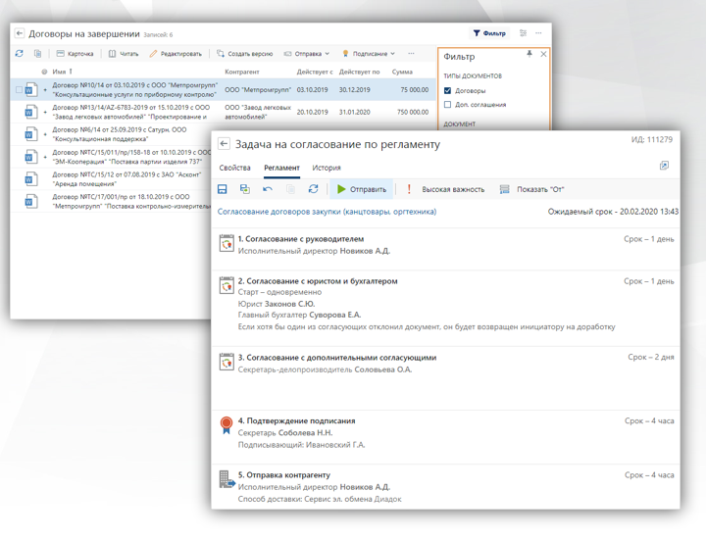Viewport: 706px width, 540px height.
Task: Click Редактировать in the contracts toolbar
Action: [176, 54]
